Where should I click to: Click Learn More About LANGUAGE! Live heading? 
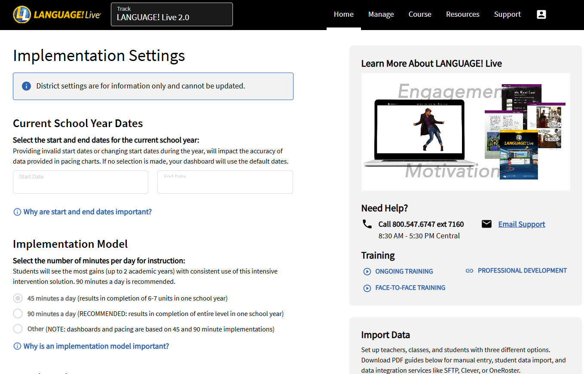[x=431, y=64]
